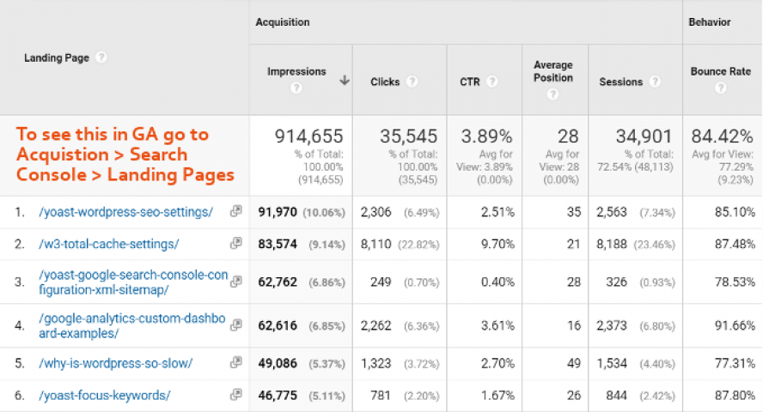
Task: Select total impressions value 914,655
Action: pos(309,136)
